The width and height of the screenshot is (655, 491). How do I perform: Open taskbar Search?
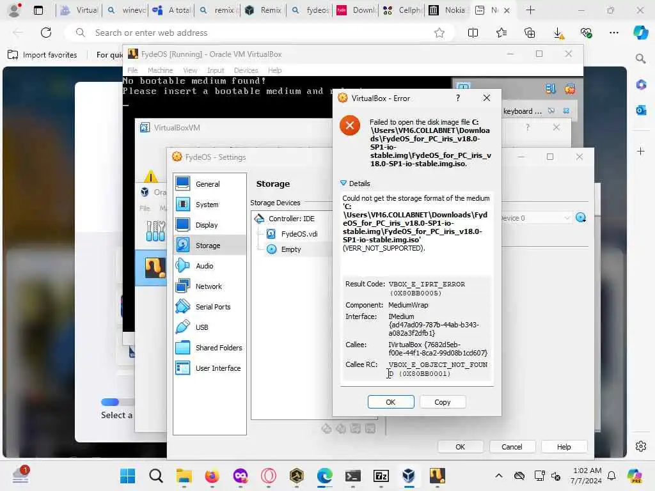click(x=156, y=476)
